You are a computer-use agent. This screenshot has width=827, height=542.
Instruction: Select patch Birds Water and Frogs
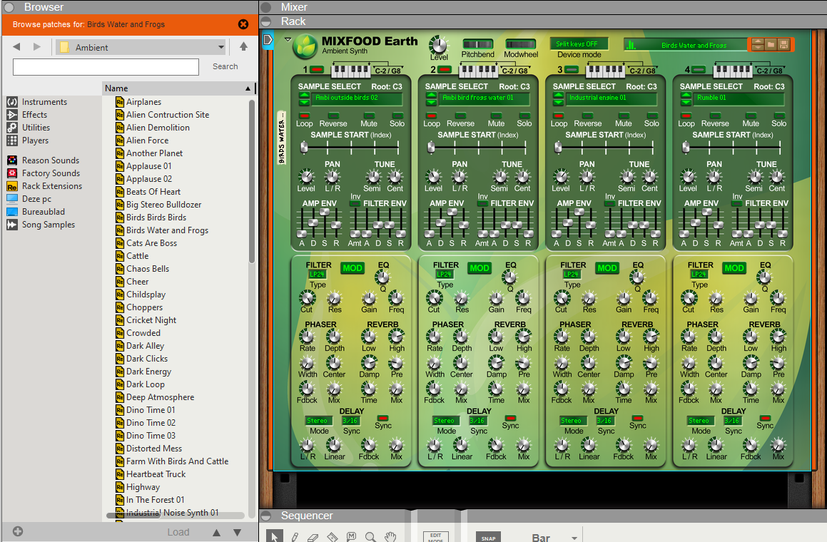click(x=167, y=230)
